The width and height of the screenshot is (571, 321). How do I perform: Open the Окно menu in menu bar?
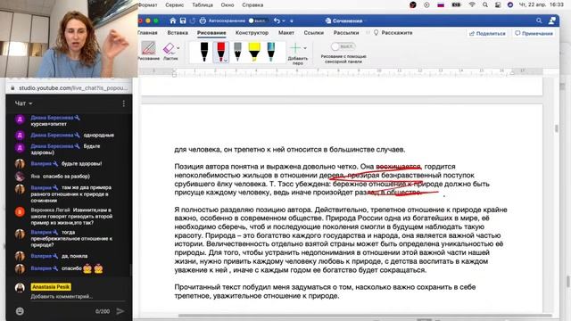click(x=228, y=5)
